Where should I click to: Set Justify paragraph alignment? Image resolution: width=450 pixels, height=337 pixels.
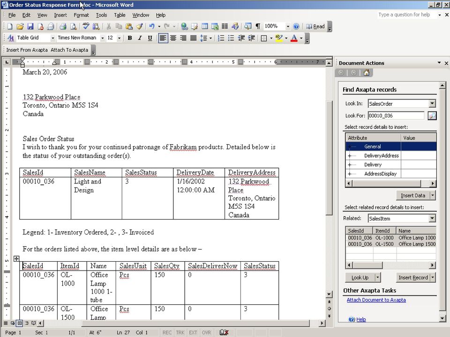[x=194, y=38]
